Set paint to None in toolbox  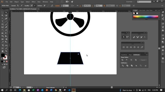[x=7, y=61]
